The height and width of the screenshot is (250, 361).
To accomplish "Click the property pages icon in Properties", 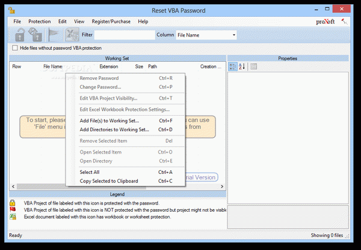I will click(253, 67).
